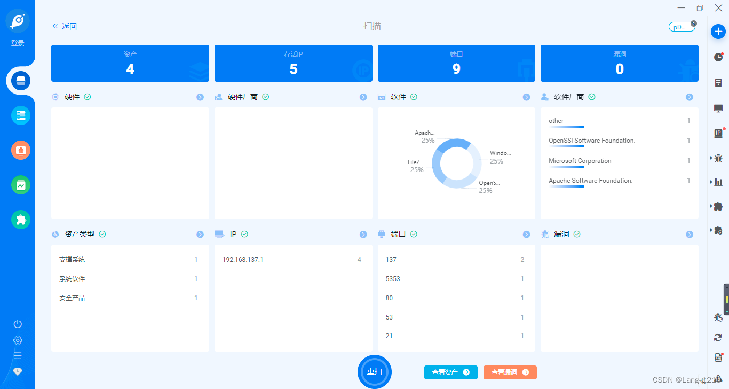Click the puzzle piece icon on right bar
Screen dimensions: 729x389
point(718,206)
